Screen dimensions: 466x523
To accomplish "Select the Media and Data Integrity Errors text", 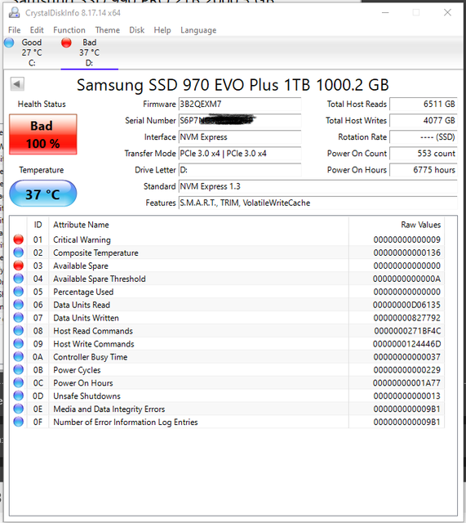I will click(109, 409).
